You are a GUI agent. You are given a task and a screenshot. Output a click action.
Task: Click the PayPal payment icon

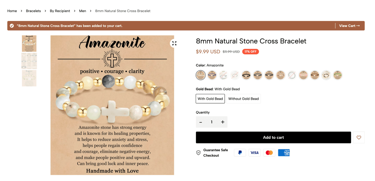(240, 153)
